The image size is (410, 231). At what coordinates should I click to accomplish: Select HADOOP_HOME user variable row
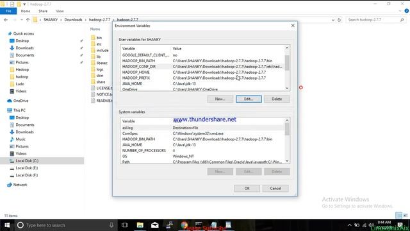[x=202, y=73]
